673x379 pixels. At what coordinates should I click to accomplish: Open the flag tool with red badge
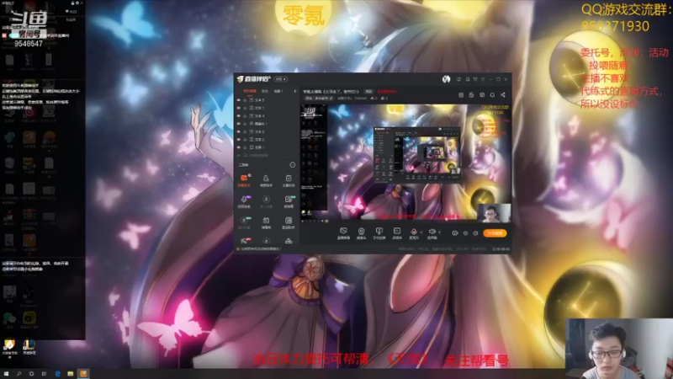coord(244,241)
